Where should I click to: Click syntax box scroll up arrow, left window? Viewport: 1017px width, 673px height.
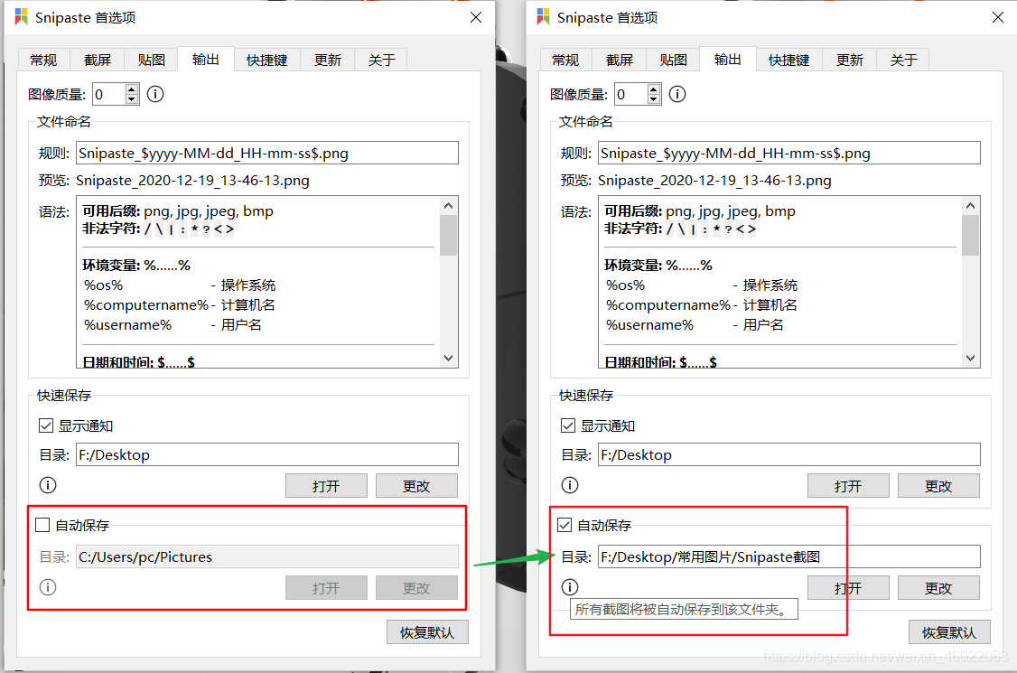[448, 206]
